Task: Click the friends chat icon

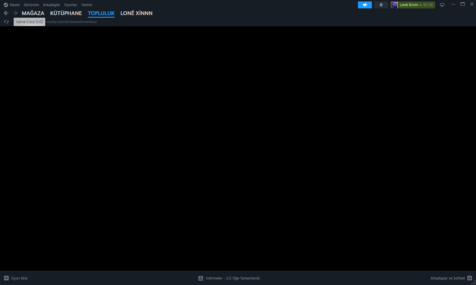Action: click(x=470, y=278)
